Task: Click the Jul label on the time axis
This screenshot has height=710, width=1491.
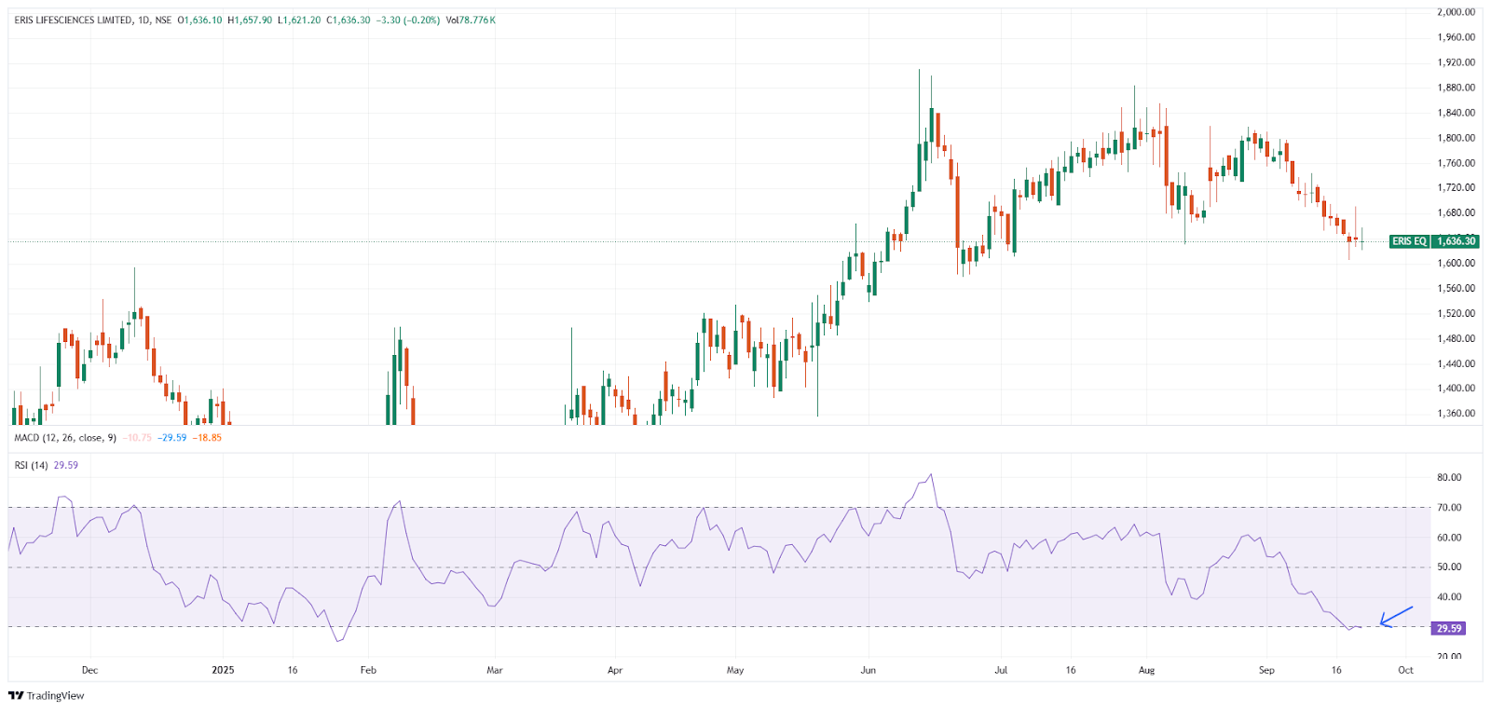Action: pyautogui.click(x=1001, y=670)
